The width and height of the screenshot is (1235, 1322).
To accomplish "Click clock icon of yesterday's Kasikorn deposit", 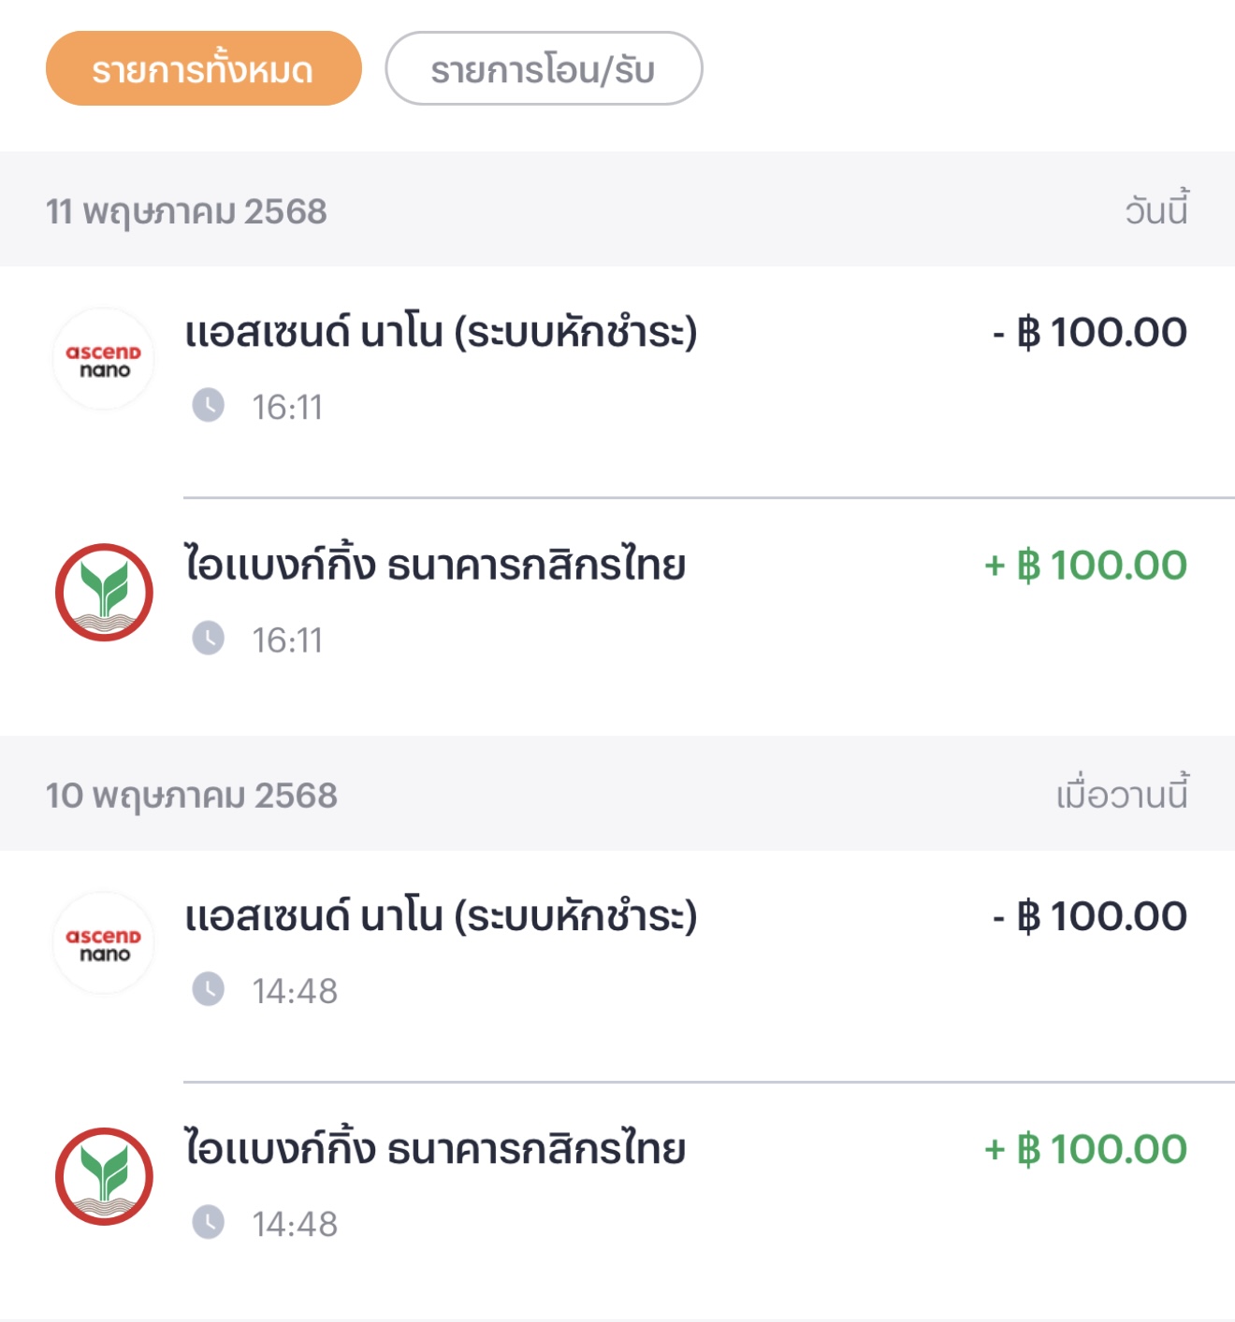I will (x=209, y=1222).
